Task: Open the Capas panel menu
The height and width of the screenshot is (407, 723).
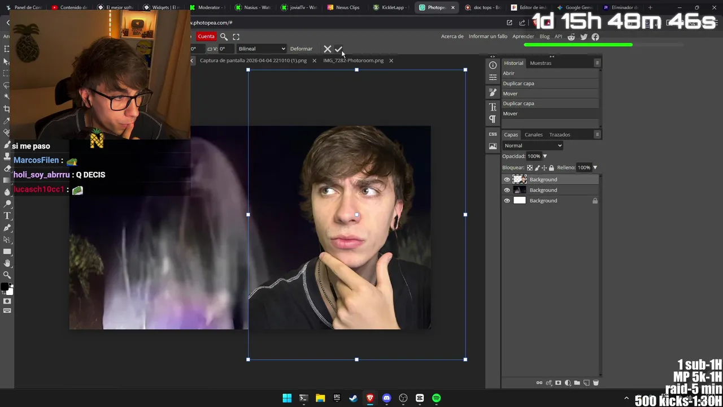Action: click(597, 135)
